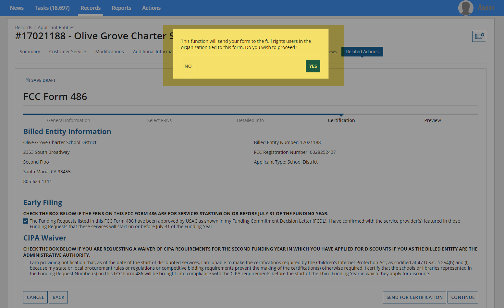This screenshot has width=504, height=308.
Task: Click the CONTINUE button
Action: point(463,297)
